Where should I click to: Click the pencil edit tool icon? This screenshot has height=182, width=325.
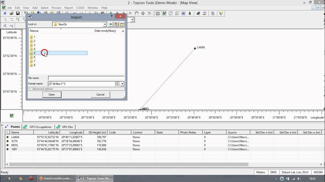point(5,26)
